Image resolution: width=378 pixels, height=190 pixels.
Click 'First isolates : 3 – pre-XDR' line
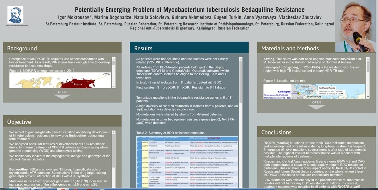(181, 88)
